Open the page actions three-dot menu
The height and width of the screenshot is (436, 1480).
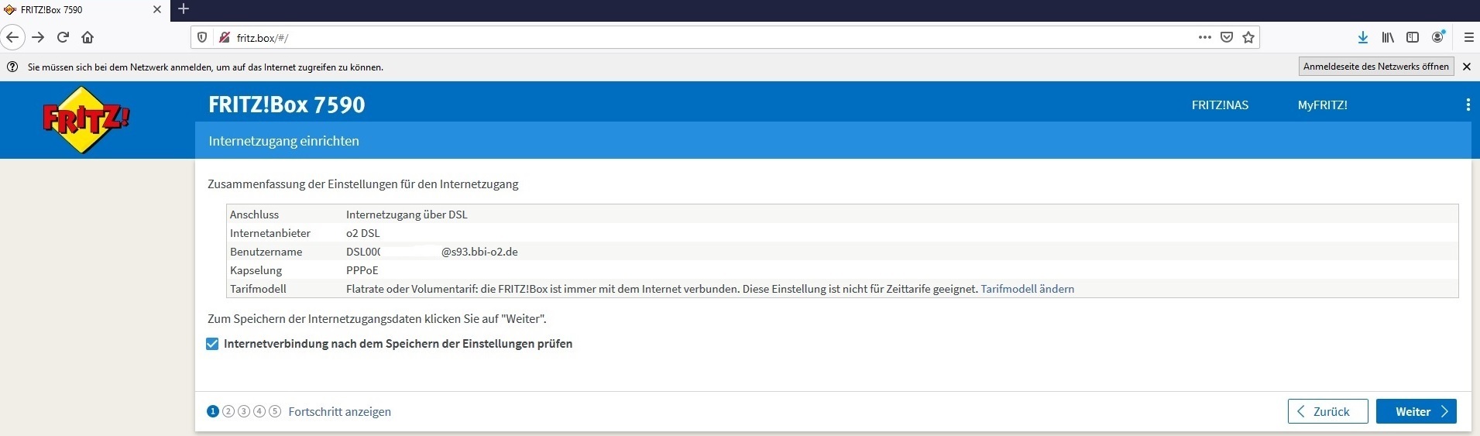1204,37
